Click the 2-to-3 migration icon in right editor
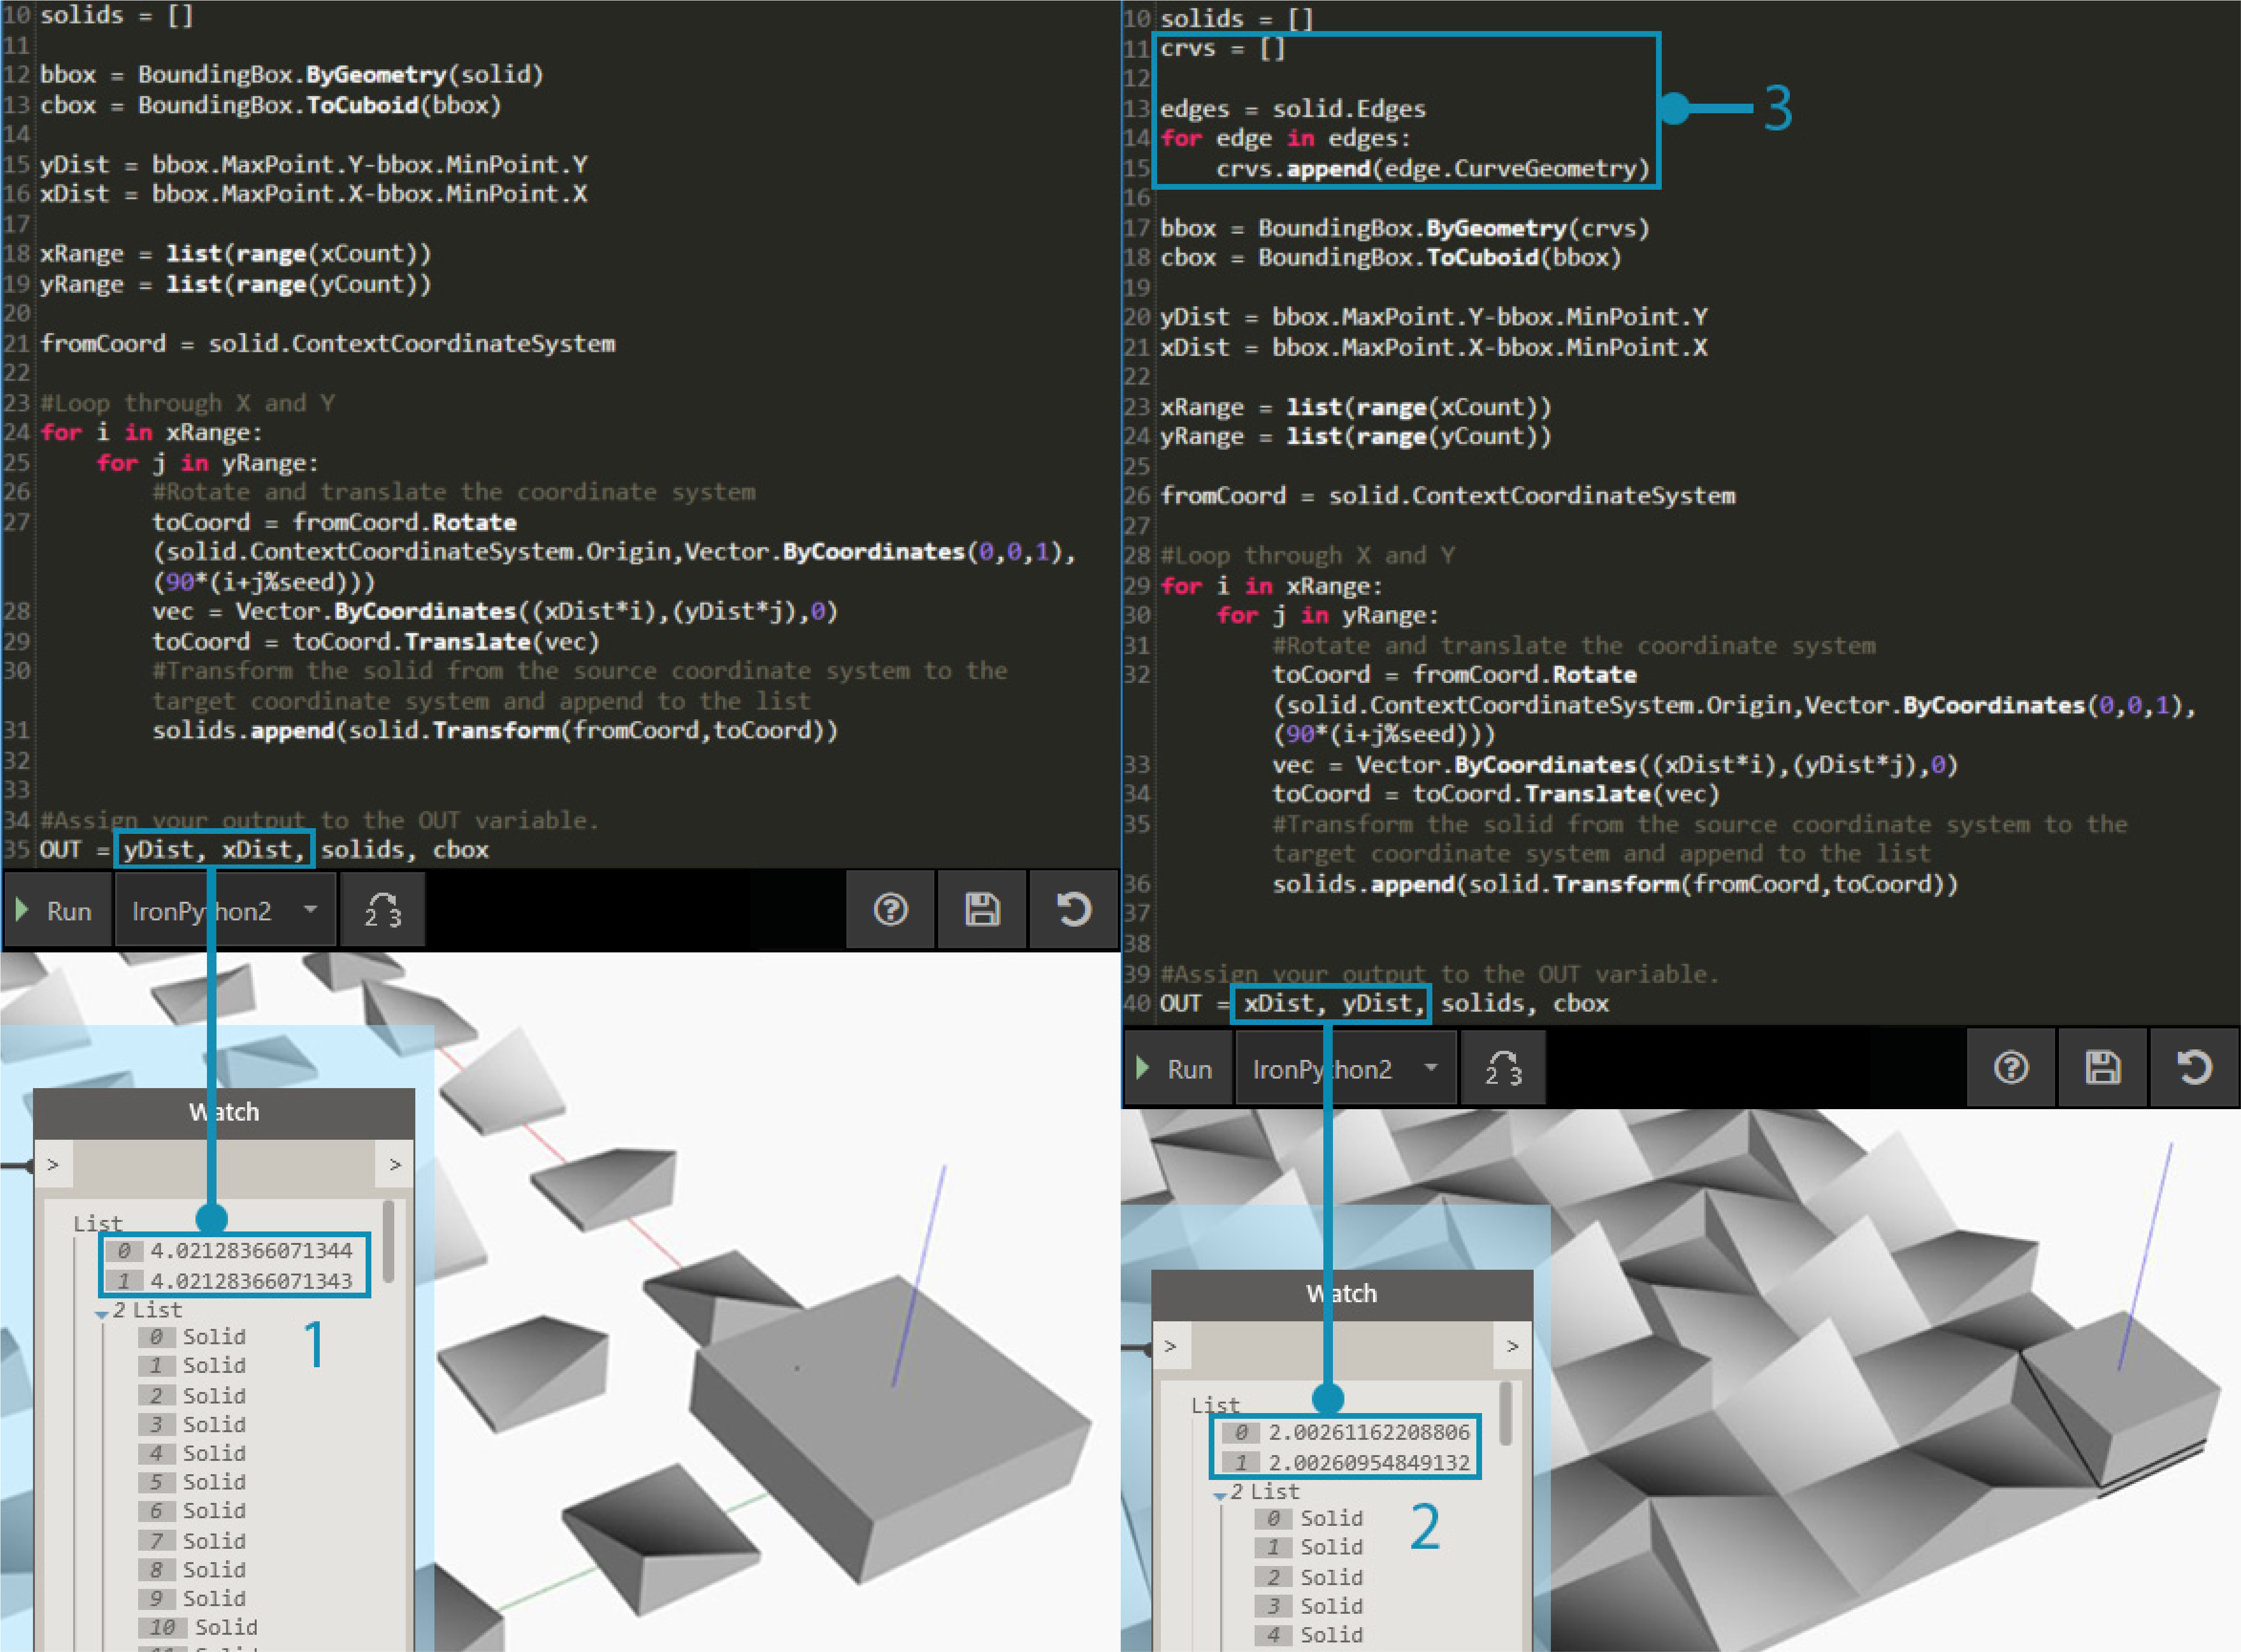The height and width of the screenshot is (1652, 2241). pyautogui.click(x=1503, y=1068)
